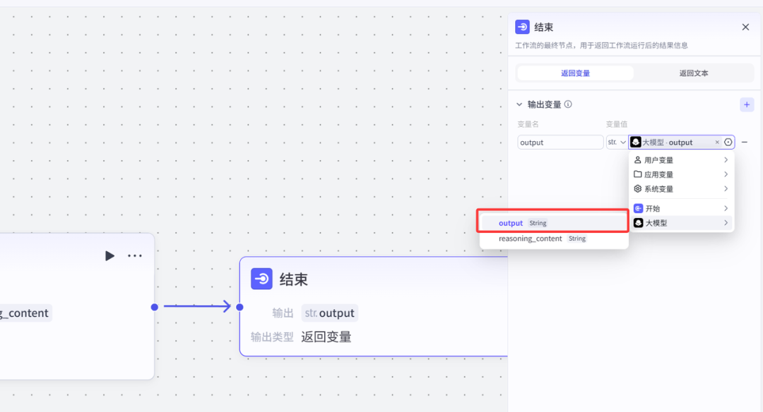Click the arrow chevron beside 大模型

tap(726, 223)
